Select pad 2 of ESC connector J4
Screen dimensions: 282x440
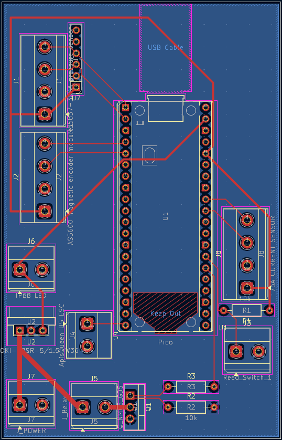[87, 346]
